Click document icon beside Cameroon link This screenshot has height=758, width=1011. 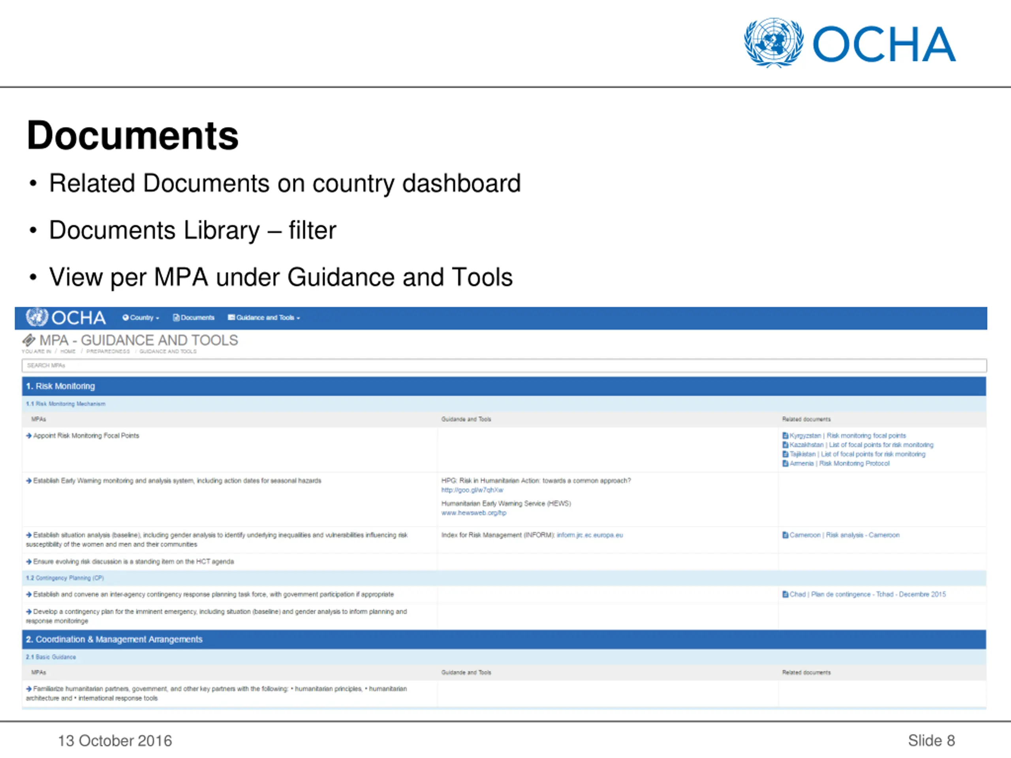point(785,535)
